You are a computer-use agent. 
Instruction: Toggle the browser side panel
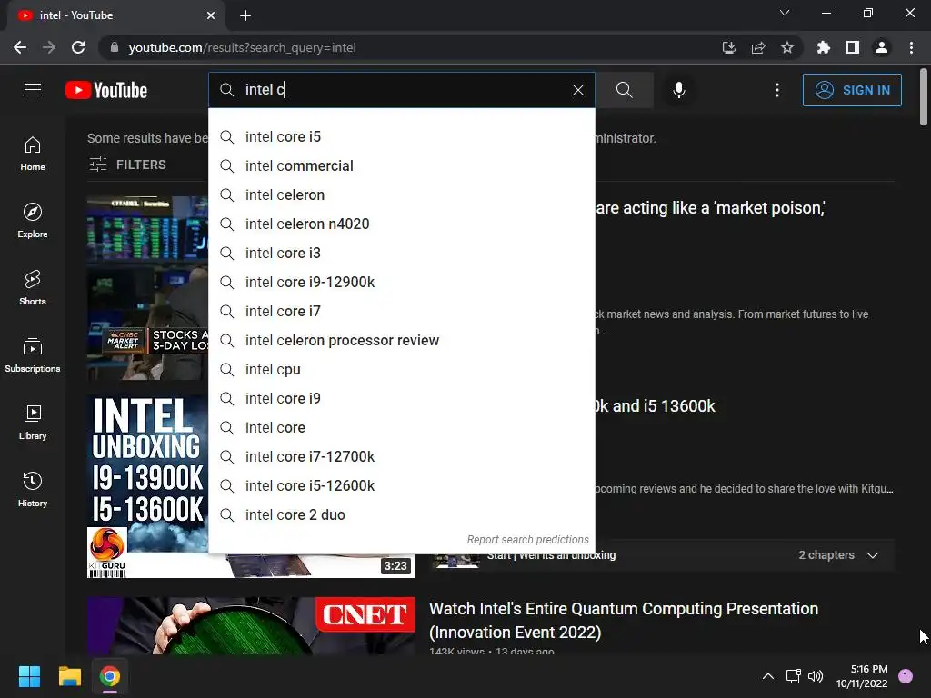853,47
